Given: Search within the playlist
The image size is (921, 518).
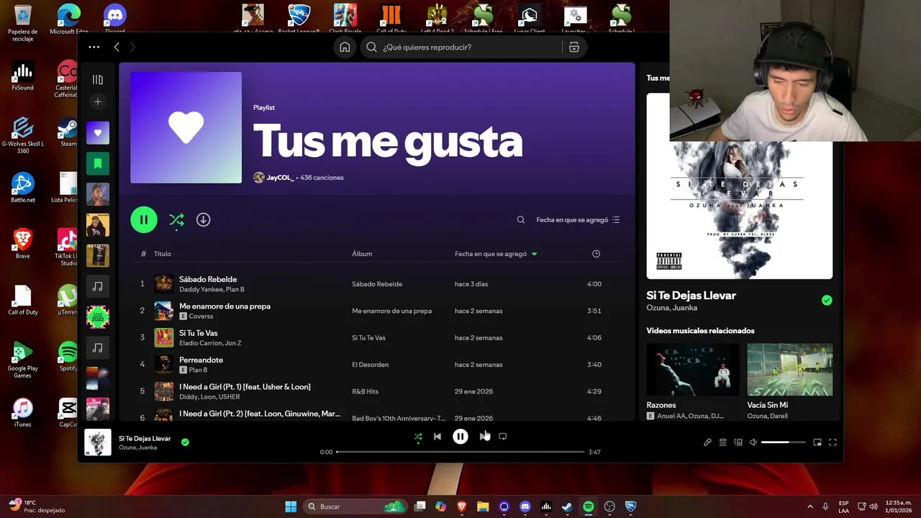Looking at the screenshot, I should pos(521,220).
